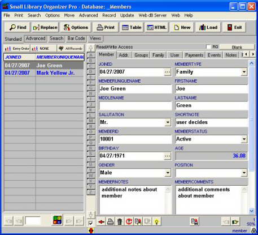Open the Help menu
258x235 pixels.
point(189,15)
